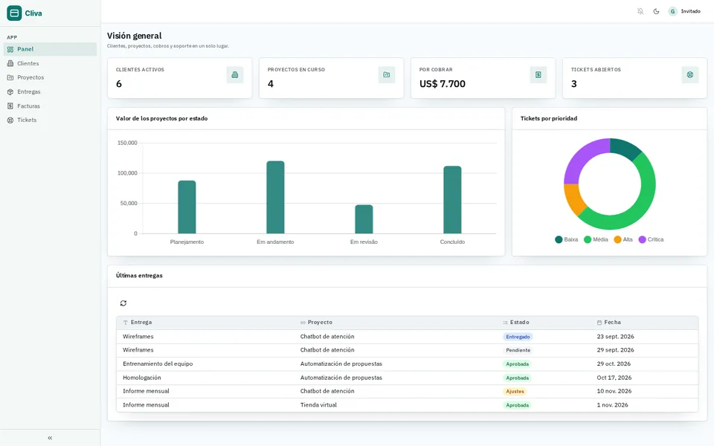Toggle the Crítica series in the legend

(x=652, y=239)
